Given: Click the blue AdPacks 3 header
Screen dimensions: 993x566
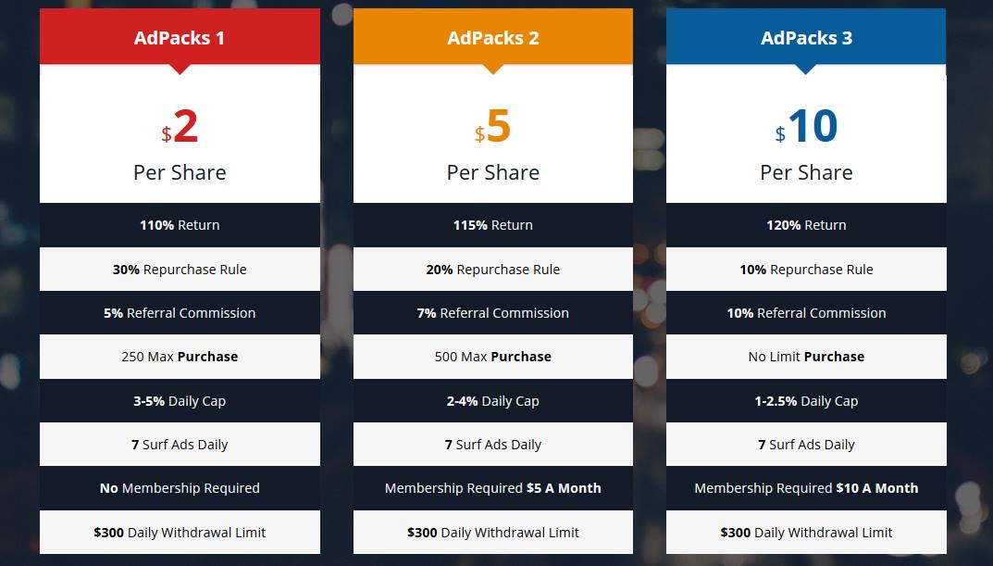Looking at the screenshot, I should (806, 37).
